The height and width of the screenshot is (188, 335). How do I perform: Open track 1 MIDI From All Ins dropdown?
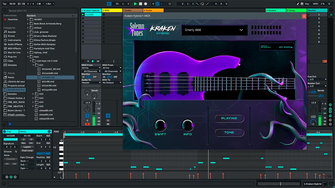[91, 68]
